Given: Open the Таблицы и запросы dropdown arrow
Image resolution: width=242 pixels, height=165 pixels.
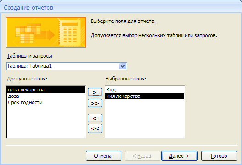Looking at the screenshot, I should click(123, 66).
